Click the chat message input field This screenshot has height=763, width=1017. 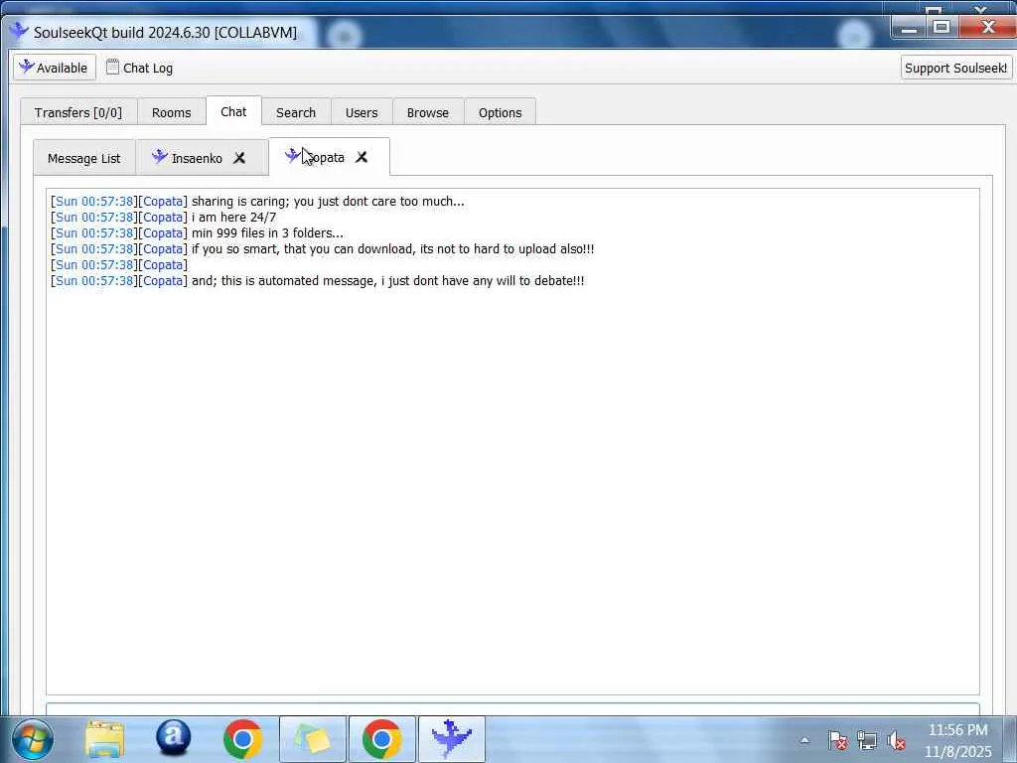[512, 708]
